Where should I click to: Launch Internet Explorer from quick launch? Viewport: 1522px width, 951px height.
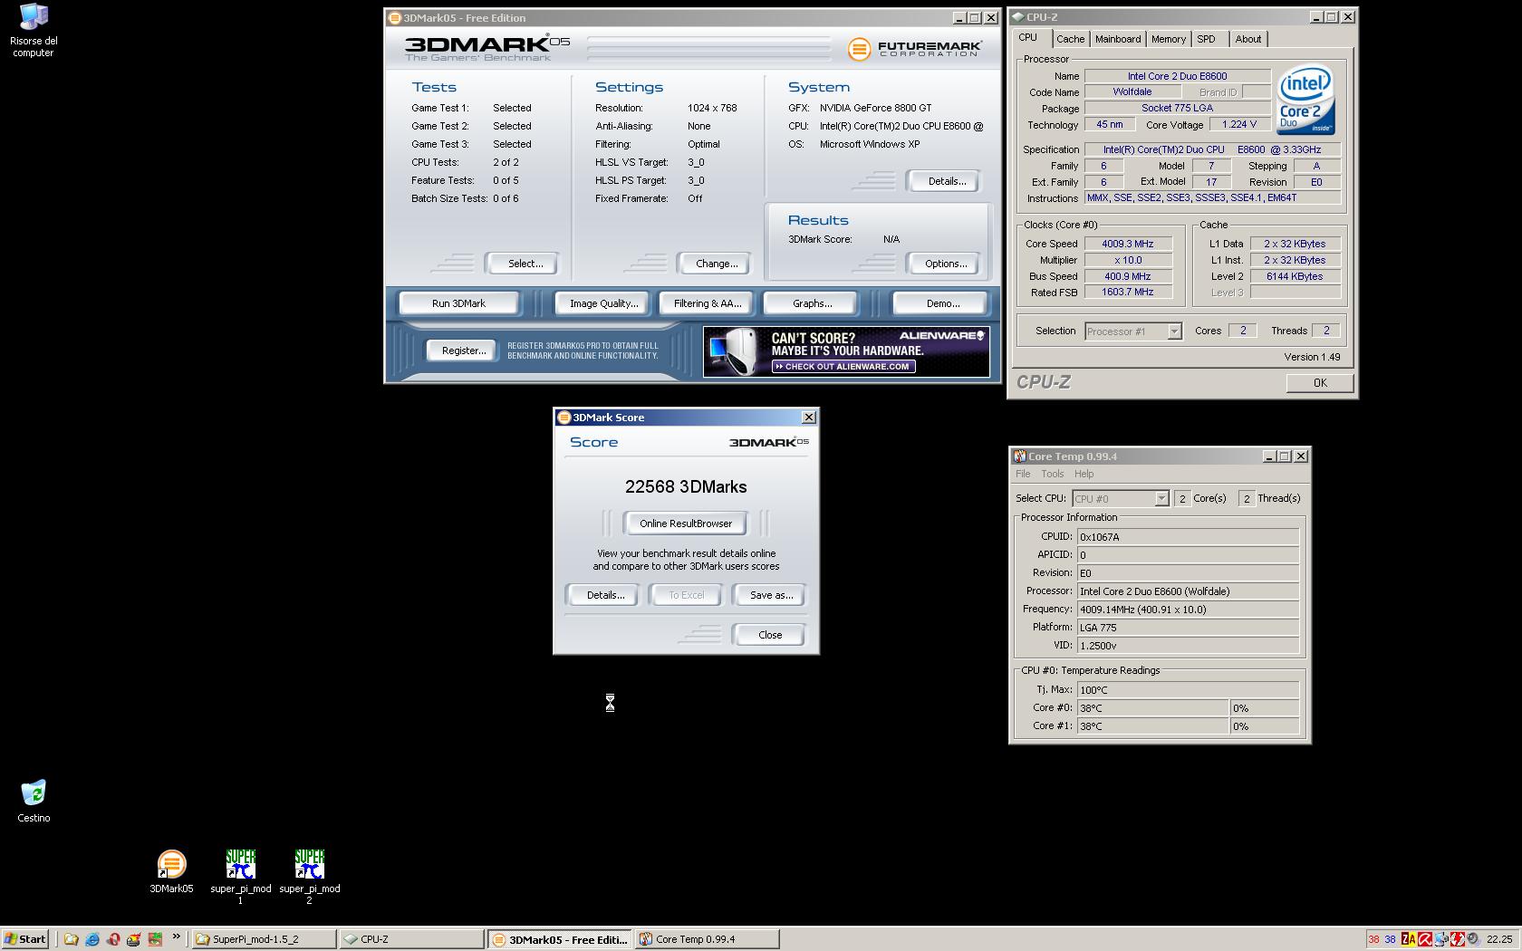(92, 939)
